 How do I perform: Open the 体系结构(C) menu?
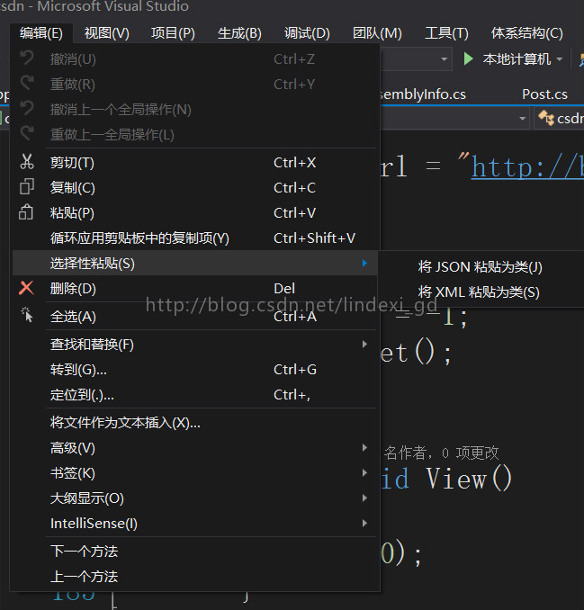[526, 33]
